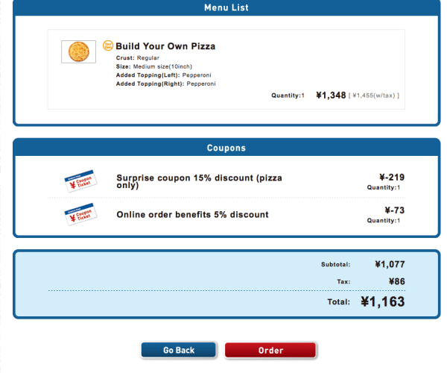Click the ¥-73 coupon discount amount

click(395, 210)
